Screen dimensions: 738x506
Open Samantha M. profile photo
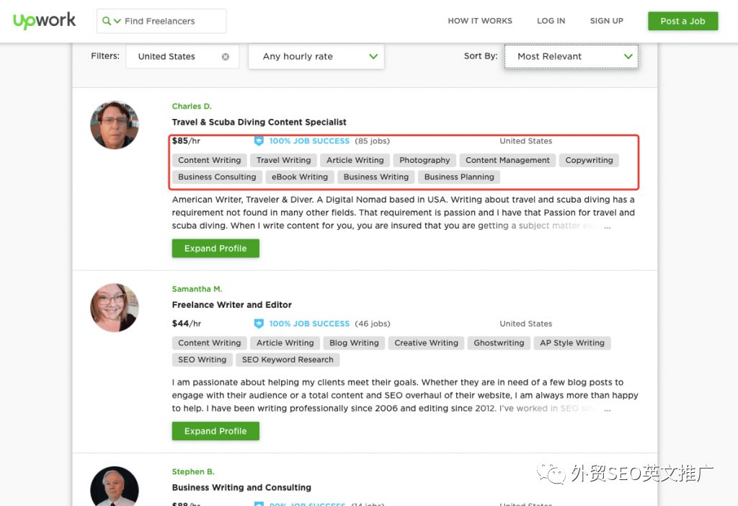pyautogui.click(x=115, y=307)
